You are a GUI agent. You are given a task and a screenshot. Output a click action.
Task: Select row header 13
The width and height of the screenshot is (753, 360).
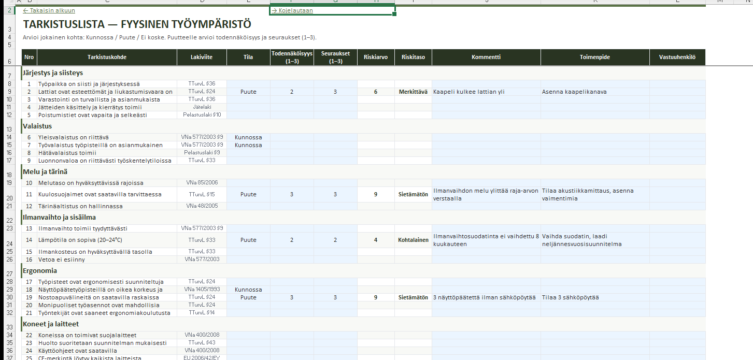point(10,129)
